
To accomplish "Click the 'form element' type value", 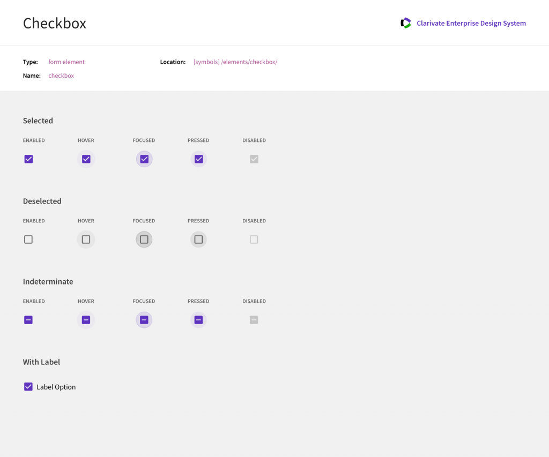I will (66, 62).
